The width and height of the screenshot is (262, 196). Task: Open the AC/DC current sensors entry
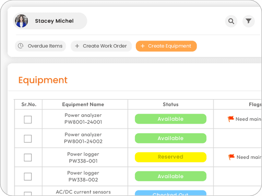click(x=83, y=192)
